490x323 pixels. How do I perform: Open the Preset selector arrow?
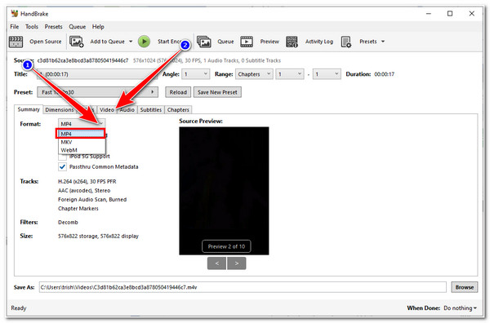click(x=153, y=92)
